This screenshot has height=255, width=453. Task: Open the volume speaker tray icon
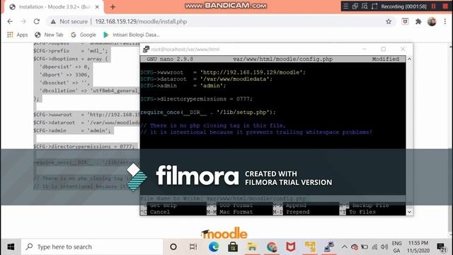384,247
